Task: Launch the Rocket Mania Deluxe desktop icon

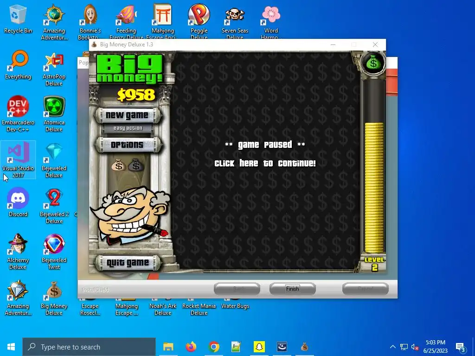Action: click(199, 308)
